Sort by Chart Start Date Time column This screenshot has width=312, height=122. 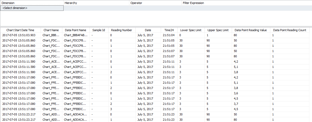pyautogui.click(x=20, y=30)
